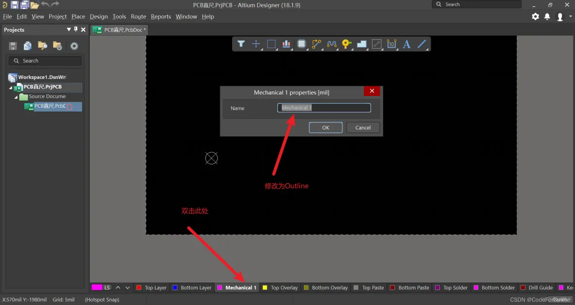Open the user account icon
This screenshot has width=575, height=305.
[x=560, y=17]
